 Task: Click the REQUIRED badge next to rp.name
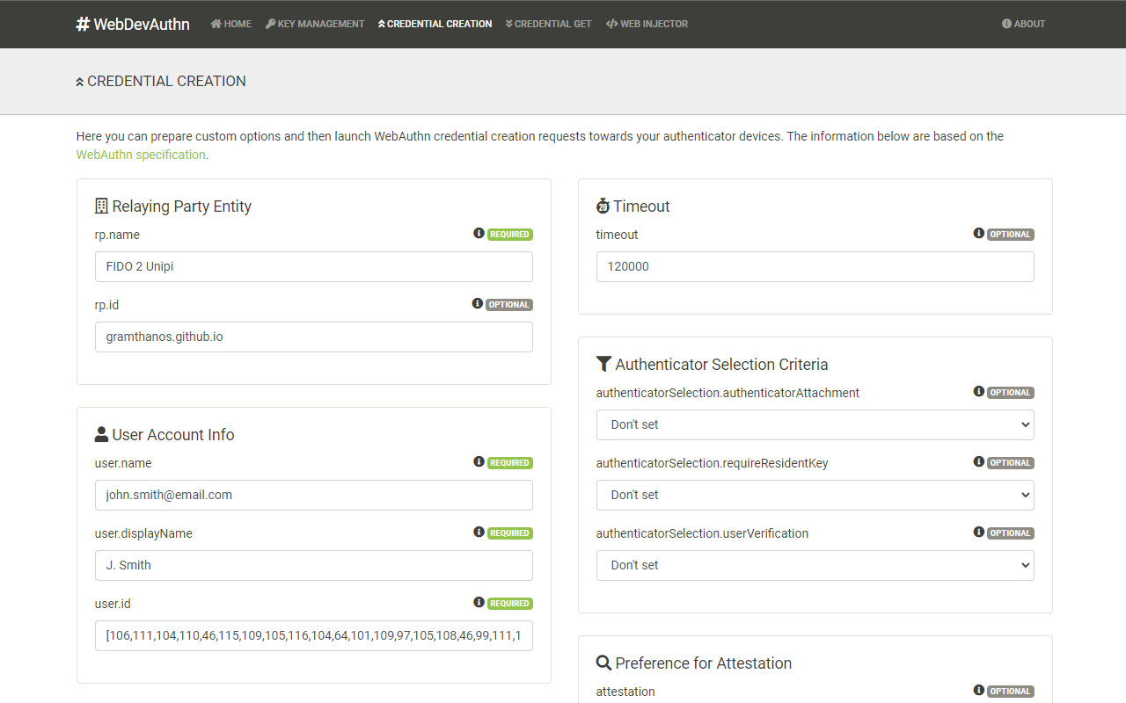click(x=510, y=235)
